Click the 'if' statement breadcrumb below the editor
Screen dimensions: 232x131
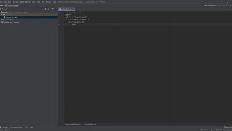click(90, 124)
